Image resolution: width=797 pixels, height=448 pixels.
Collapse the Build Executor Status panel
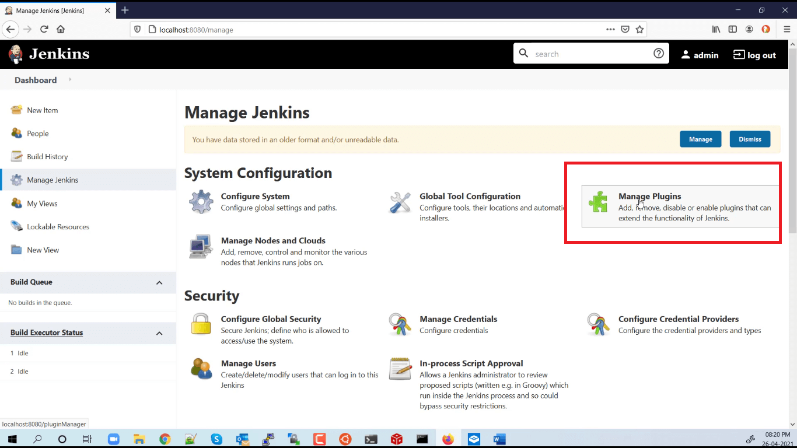coord(159,332)
